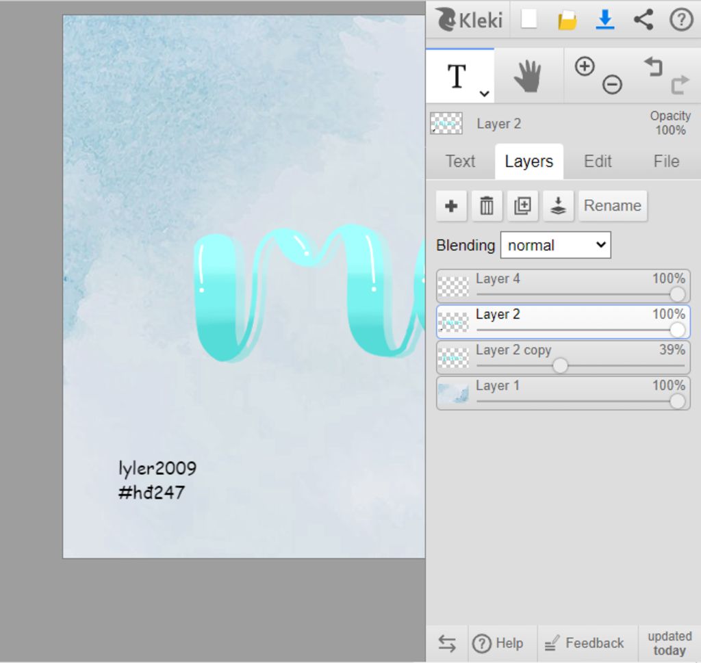Open the question mark help icon in header
This screenshot has height=663, width=701.
tap(681, 20)
